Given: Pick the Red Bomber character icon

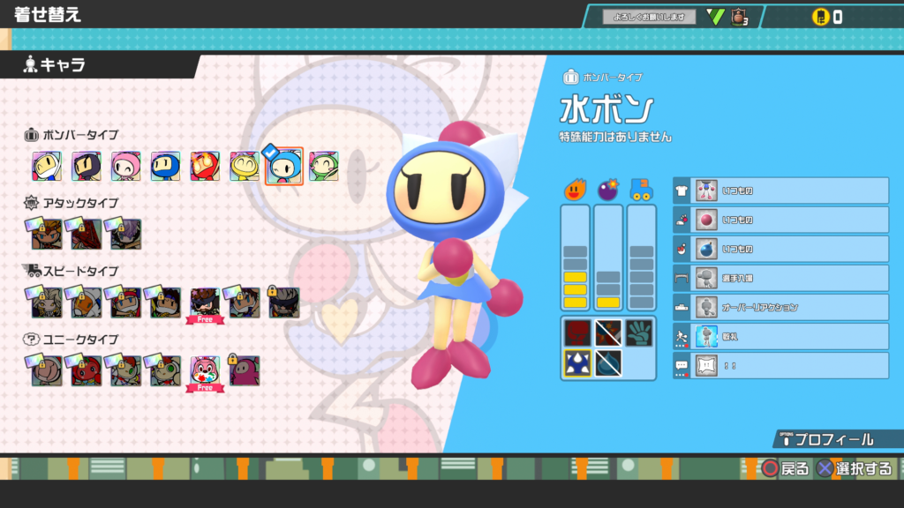Looking at the screenshot, I should [205, 166].
